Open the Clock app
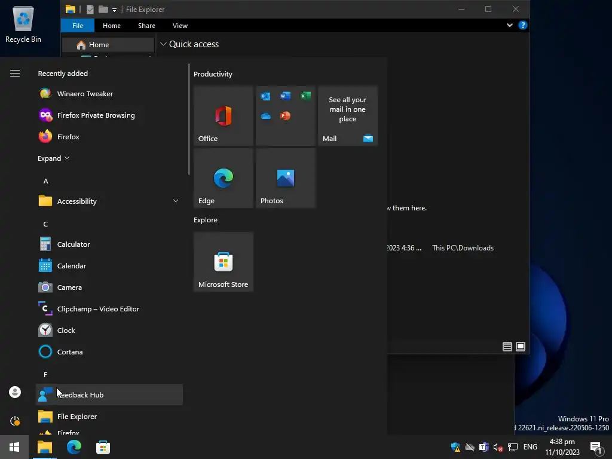Viewport: 612px width, 459px height. tap(109, 330)
